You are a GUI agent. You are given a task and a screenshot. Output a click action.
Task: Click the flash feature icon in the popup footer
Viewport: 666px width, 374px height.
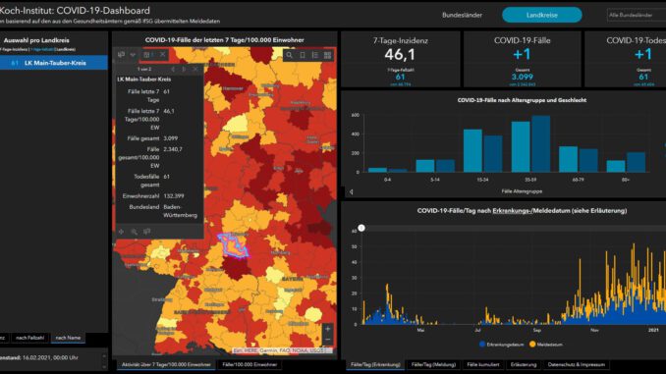pos(147,232)
